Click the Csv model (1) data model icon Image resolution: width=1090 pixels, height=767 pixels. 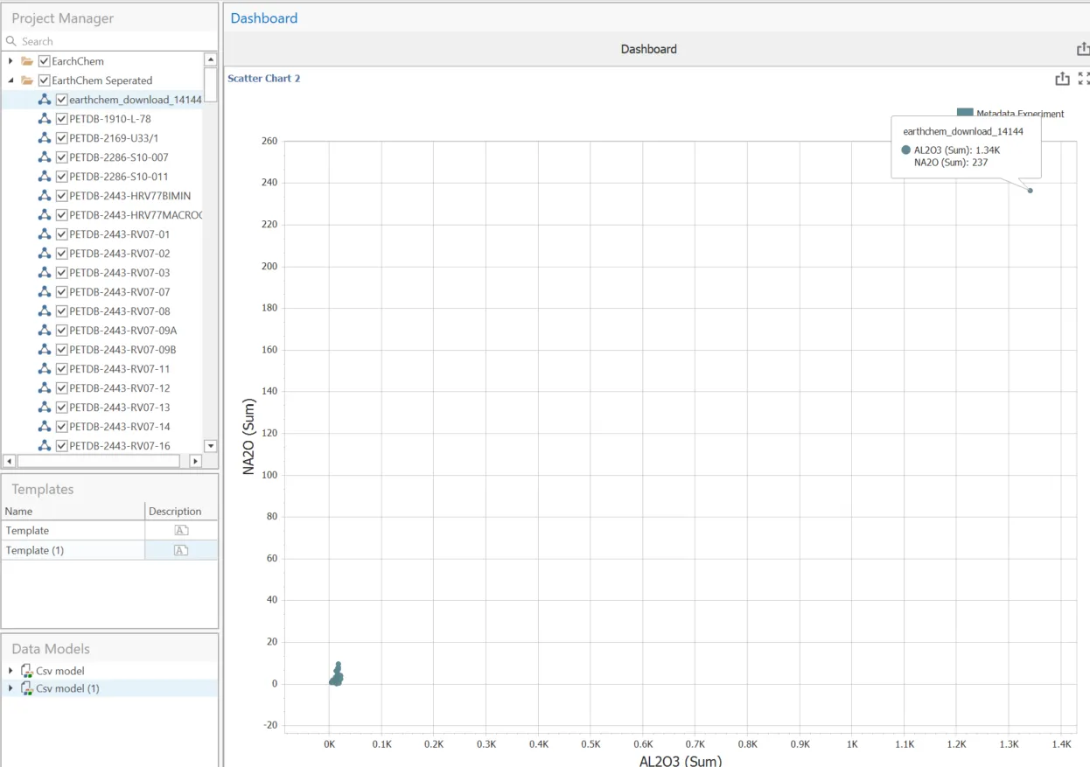pyautogui.click(x=26, y=688)
